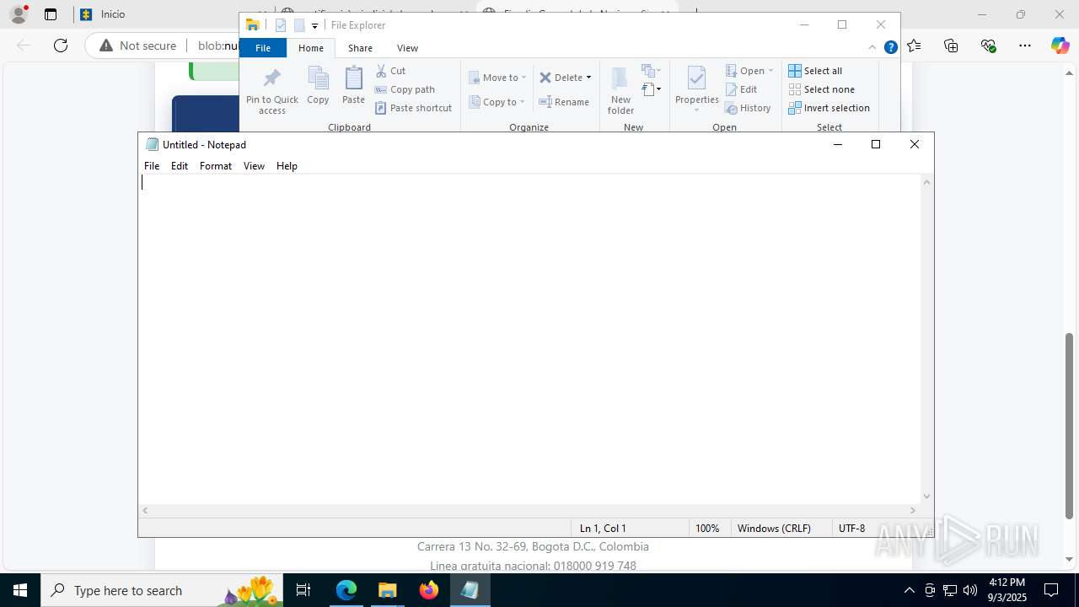Click the Windows (CRLF) status bar entry
Screen dimensions: 1079x607
click(774, 529)
